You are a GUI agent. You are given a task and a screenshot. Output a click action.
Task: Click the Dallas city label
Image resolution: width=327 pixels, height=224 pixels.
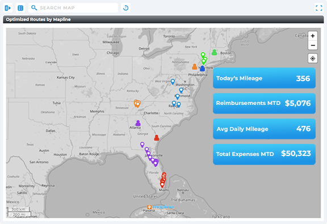coord(51,131)
